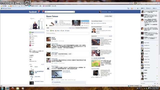Open the IE zoom level dropdown in status bar

158,86
